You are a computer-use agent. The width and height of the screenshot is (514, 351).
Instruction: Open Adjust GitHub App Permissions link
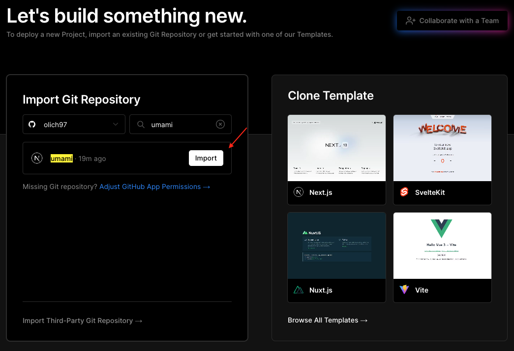(x=155, y=187)
